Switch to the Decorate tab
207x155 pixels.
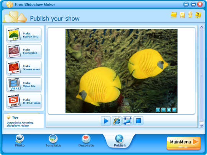click(86, 141)
